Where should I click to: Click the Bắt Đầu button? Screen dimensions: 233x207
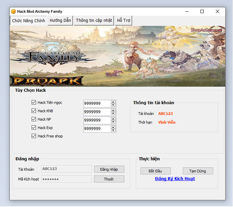coord(155,171)
